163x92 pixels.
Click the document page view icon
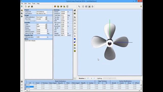92,6
